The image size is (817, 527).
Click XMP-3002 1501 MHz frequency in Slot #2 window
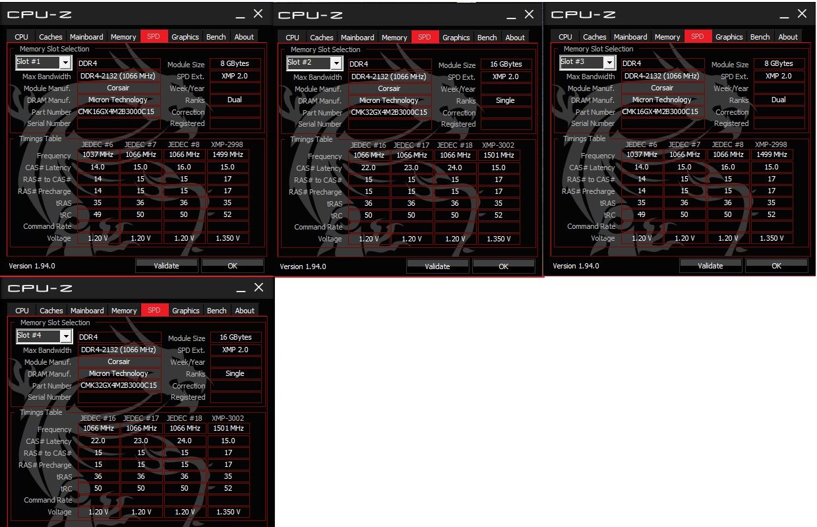pyautogui.click(x=499, y=155)
